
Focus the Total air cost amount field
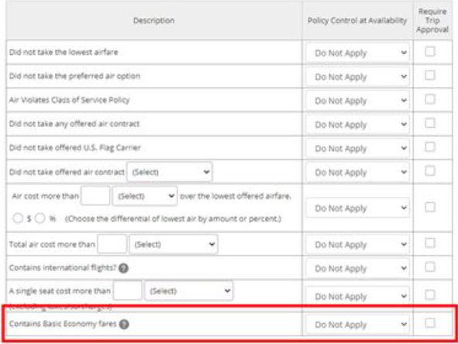(112, 244)
